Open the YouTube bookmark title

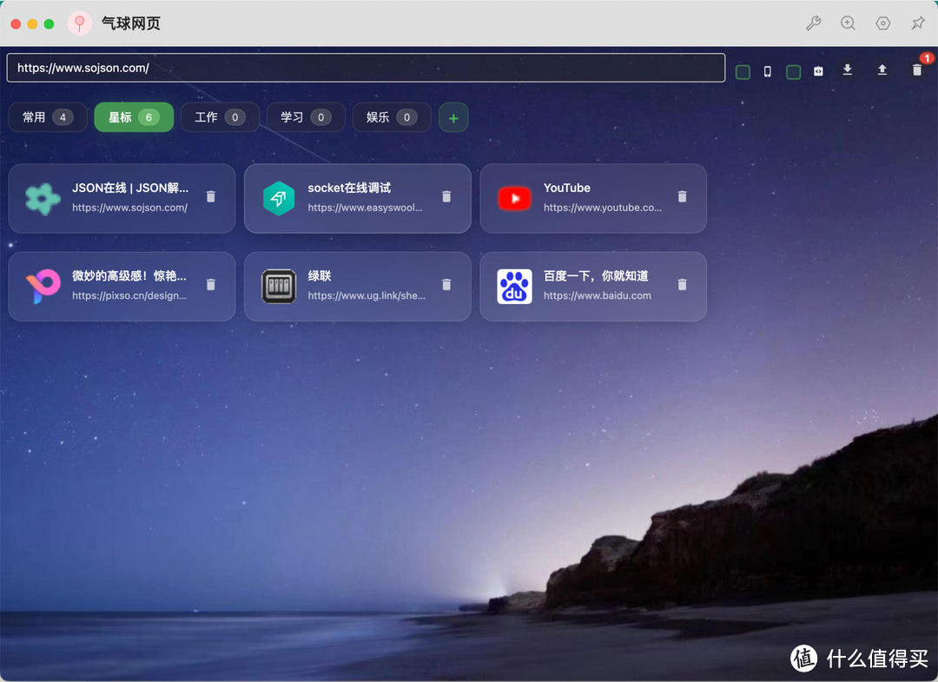[x=567, y=188]
